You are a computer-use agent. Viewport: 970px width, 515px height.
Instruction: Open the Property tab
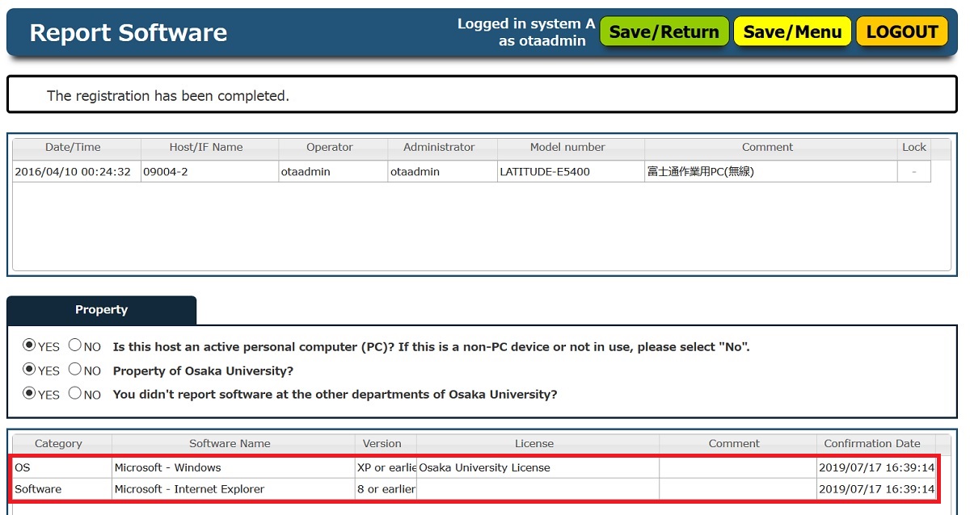[101, 310]
